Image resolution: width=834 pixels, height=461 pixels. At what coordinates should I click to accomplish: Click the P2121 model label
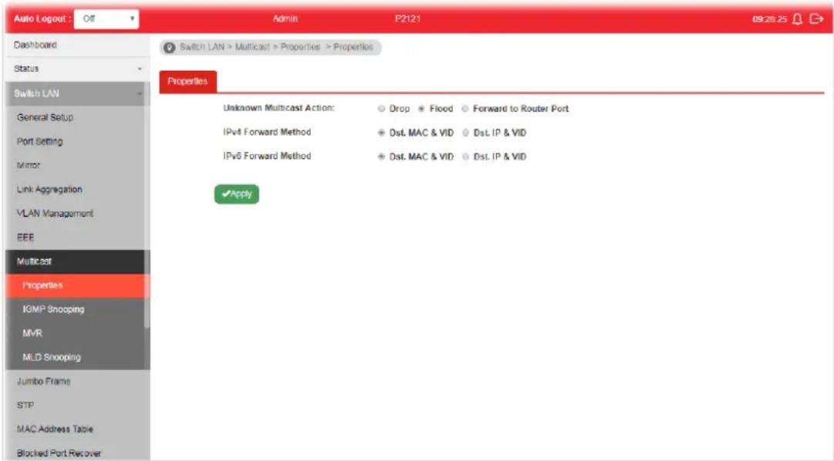tap(407, 19)
